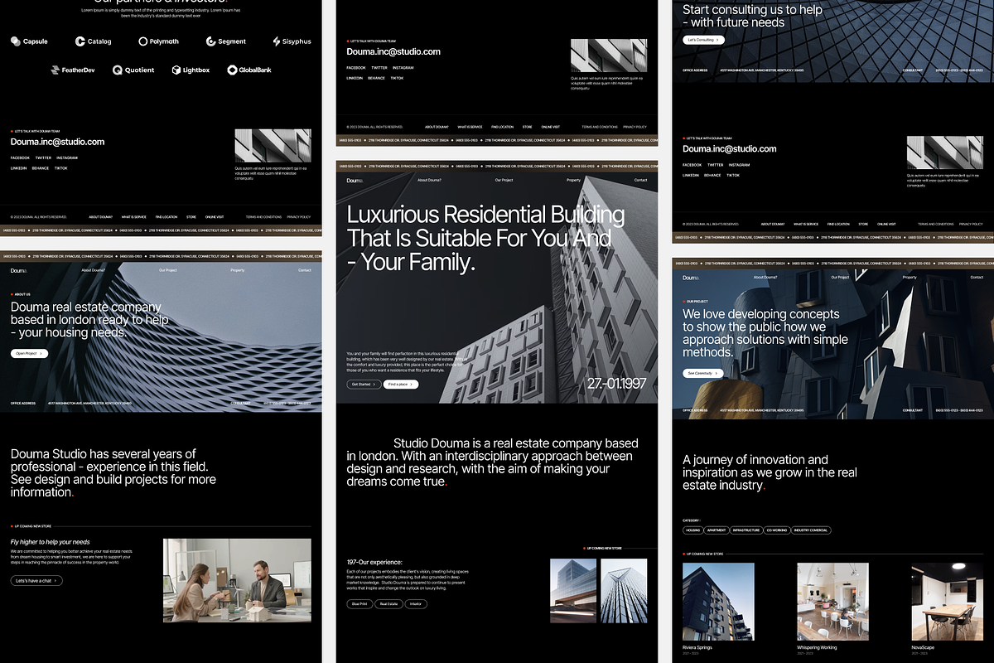Click the office meeting photo beside Fly higher text
Viewport: 994px width, 663px height.
click(x=237, y=580)
